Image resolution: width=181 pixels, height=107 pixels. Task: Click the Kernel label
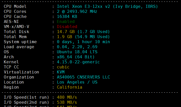[11, 62]
